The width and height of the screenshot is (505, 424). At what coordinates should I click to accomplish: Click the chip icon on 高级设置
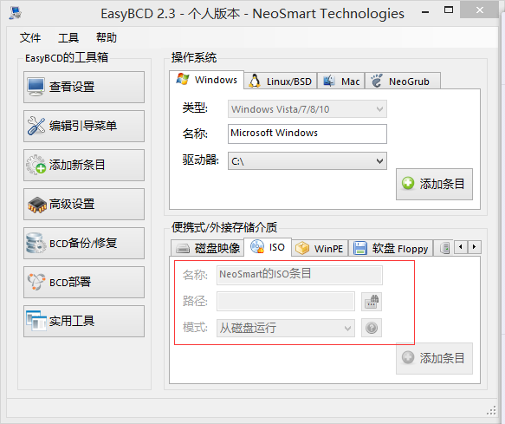(37, 205)
